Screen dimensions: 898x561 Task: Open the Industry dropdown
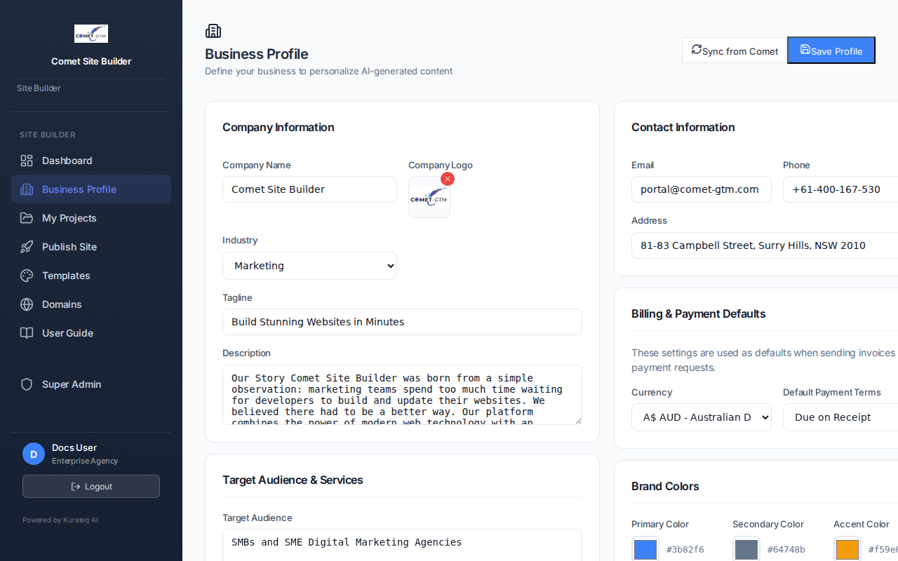[x=309, y=266]
